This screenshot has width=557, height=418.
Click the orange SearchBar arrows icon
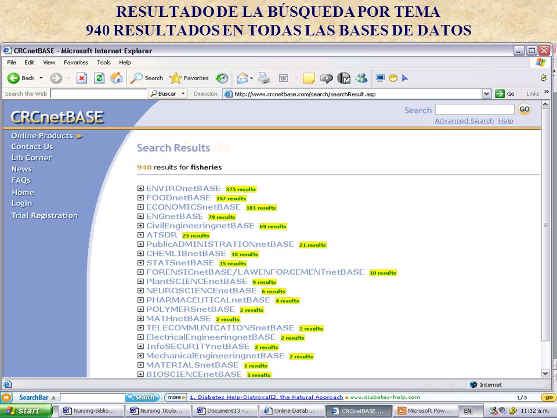click(6, 397)
